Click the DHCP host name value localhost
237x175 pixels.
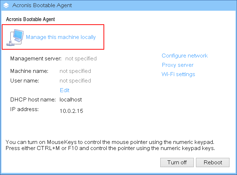(x=71, y=100)
